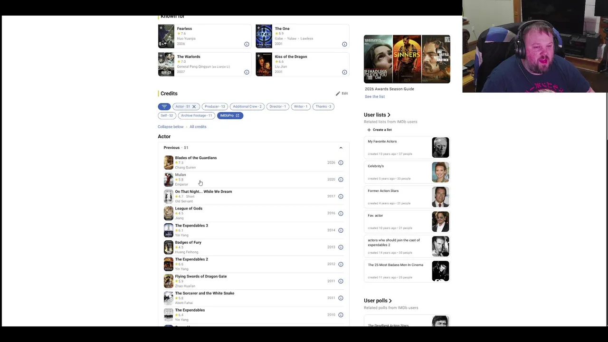Add The One to watchlist via poster plus

[258, 28]
